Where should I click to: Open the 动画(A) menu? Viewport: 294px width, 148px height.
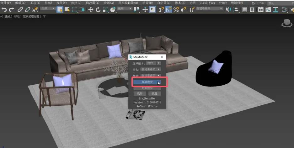pyautogui.click(x=109, y=3)
